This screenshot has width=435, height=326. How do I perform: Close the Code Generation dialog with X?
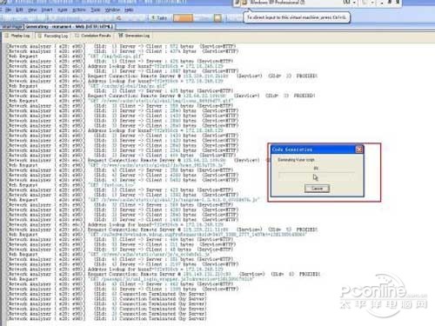pyautogui.click(x=358, y=150)
